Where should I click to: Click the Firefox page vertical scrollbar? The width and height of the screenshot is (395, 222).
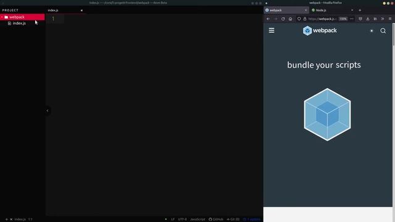point(394,35)
